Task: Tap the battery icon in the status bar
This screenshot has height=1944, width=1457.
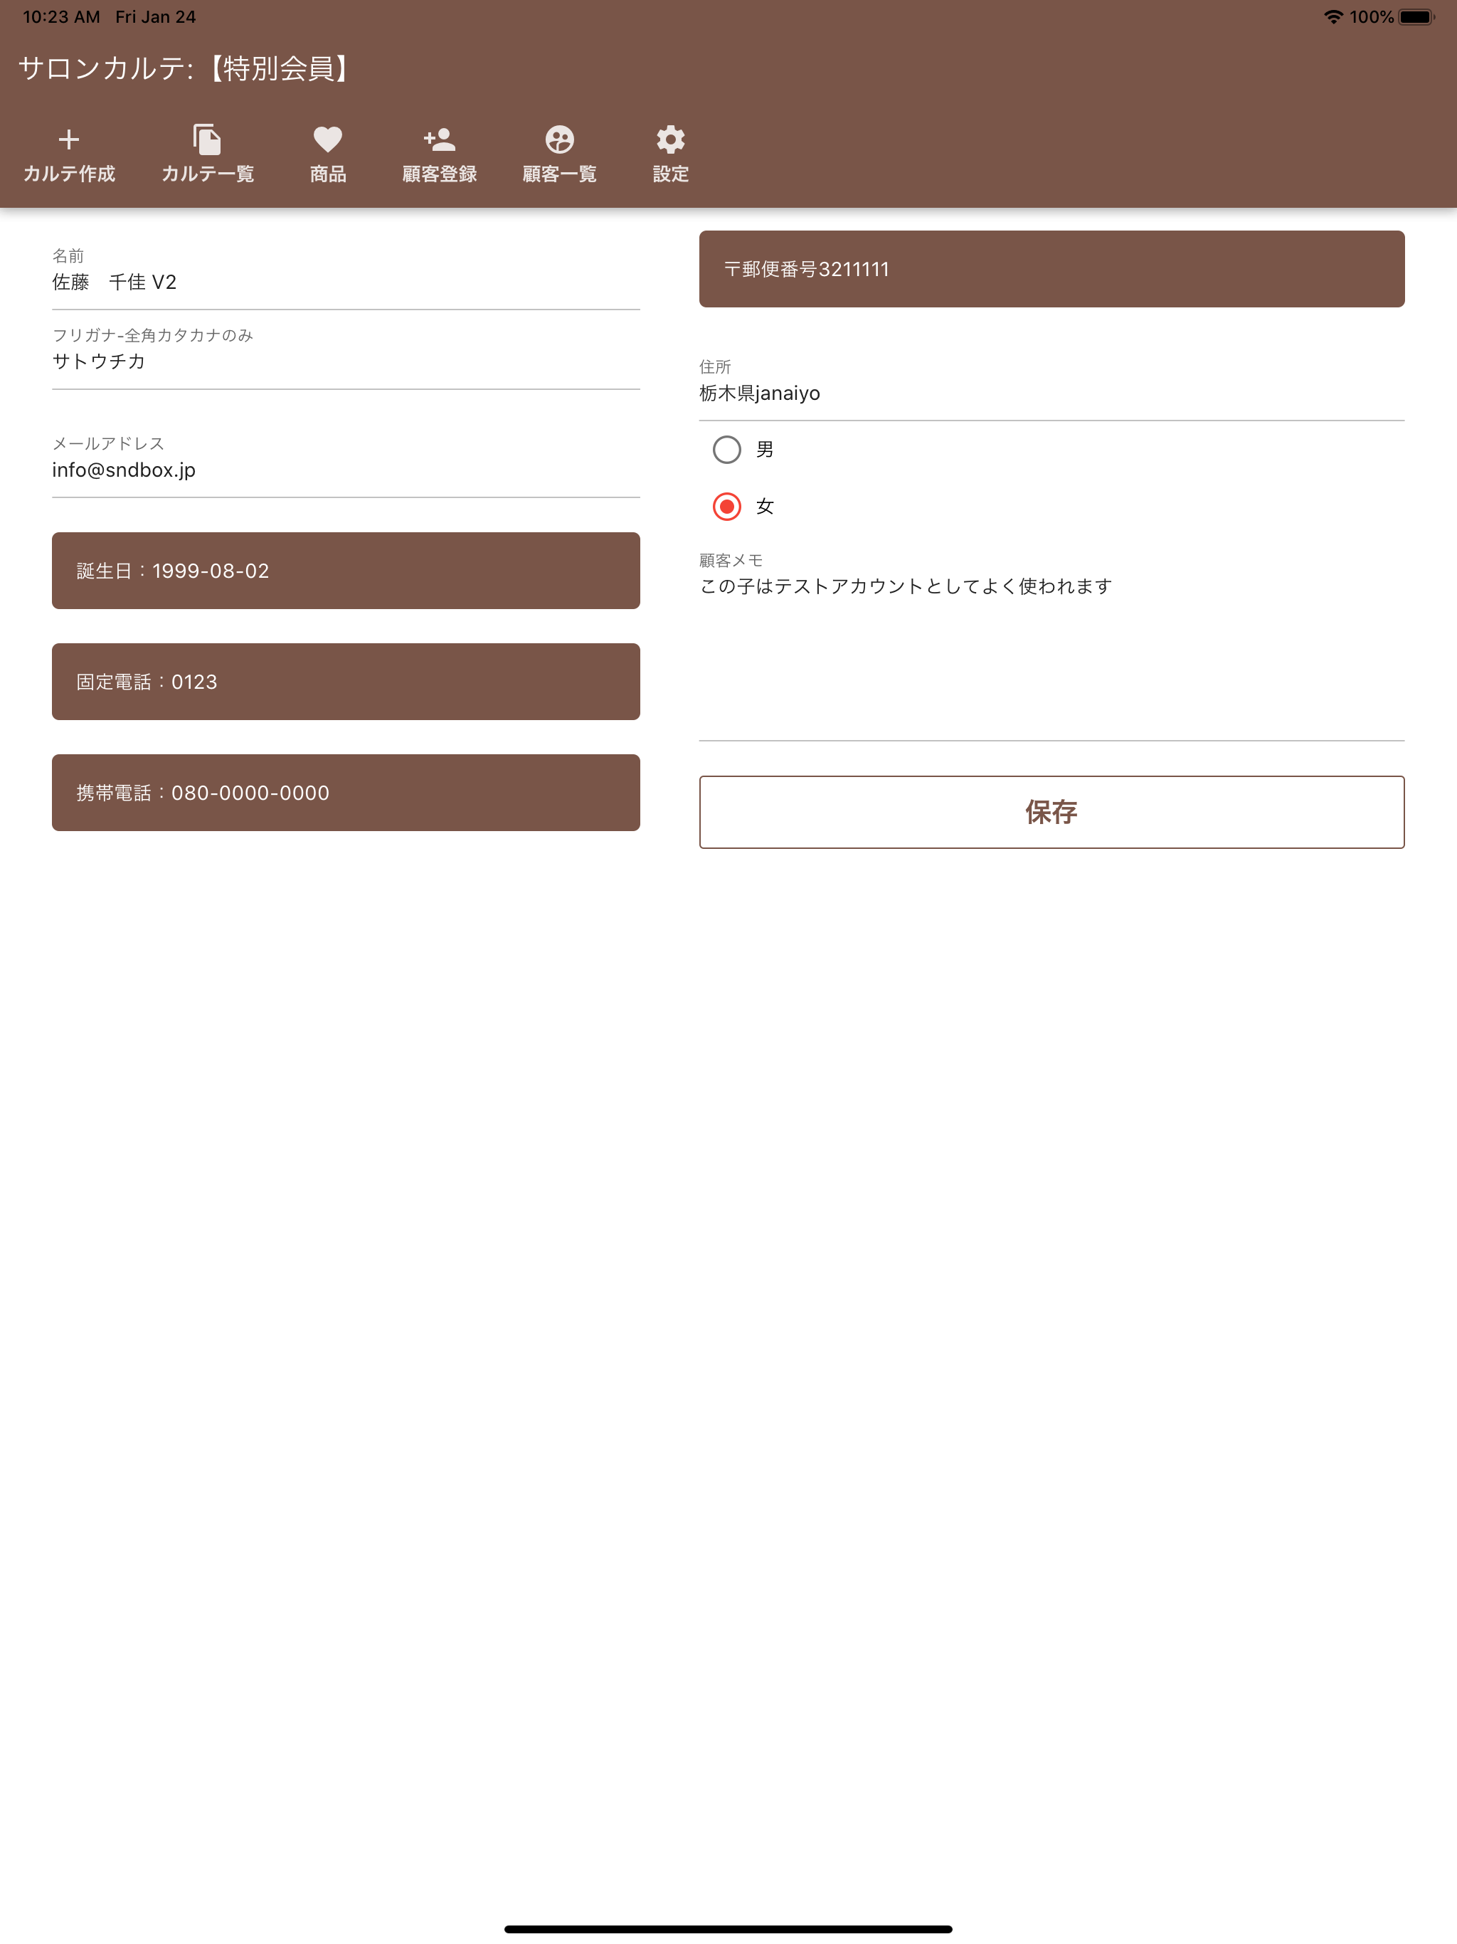Action: [1416, 16]
